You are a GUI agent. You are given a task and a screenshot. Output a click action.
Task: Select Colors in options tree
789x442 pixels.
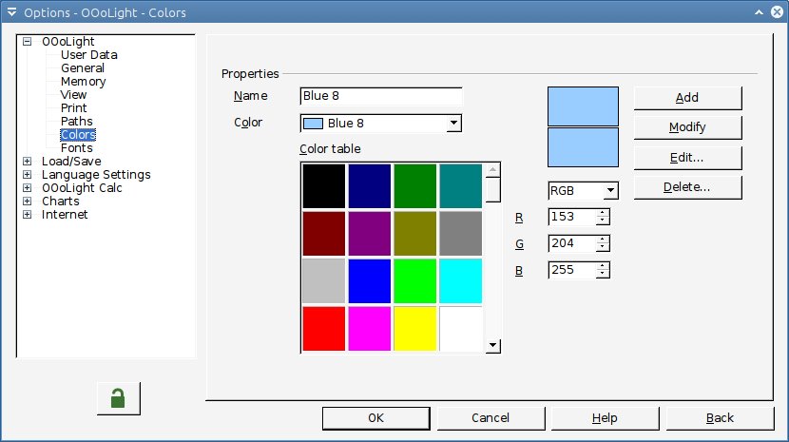coord(78,135)
